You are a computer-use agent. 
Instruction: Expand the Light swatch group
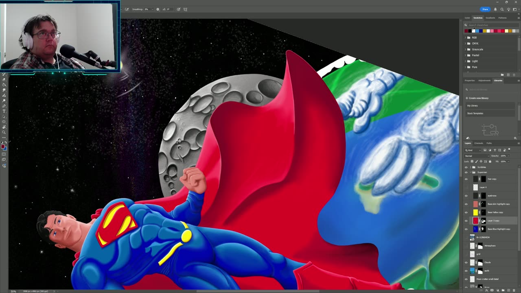[x=466, y=61]
